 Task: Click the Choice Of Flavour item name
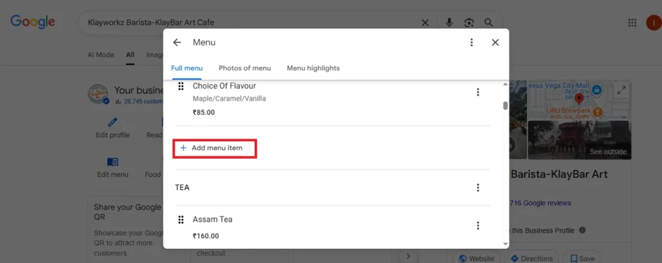click(224, 86)
